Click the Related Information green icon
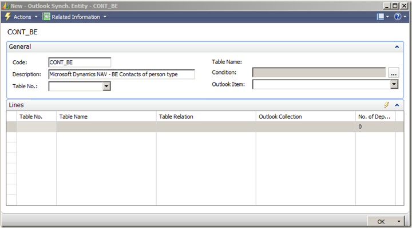This screenshot has width=412, height=228. tap(46, 17)
